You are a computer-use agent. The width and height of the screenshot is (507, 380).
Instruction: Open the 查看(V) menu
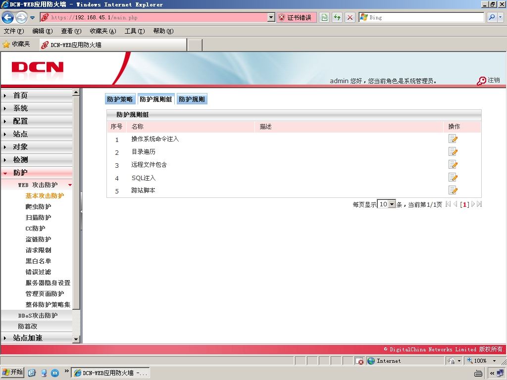[71, 31]
